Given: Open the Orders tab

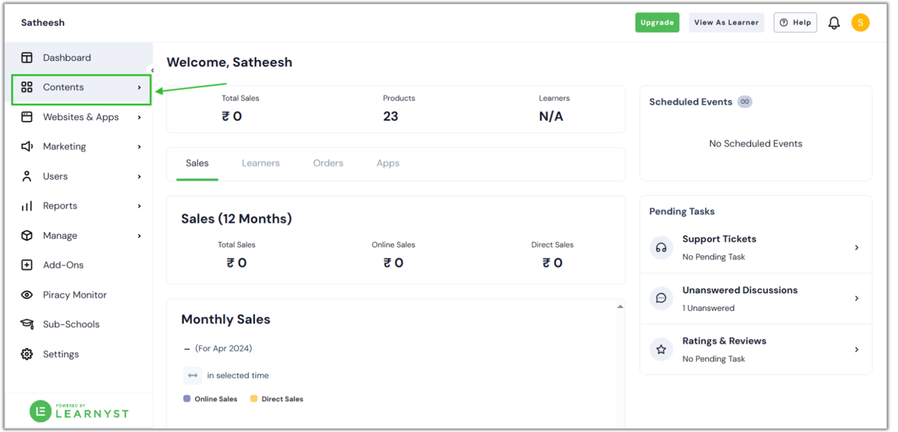Looking at the screenshot, I should [328, 162].
